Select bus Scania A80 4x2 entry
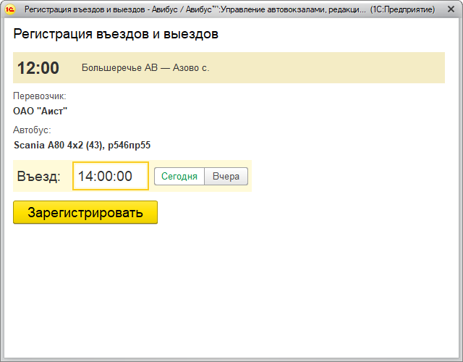Viewport: 463px width, 362px height. click(58, 146)
